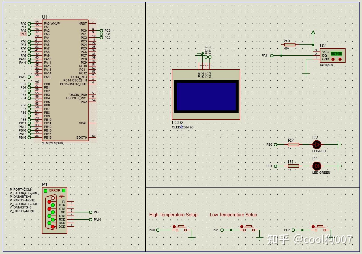Select the STM32F103R6 microcontroller U1

(65, 80)
